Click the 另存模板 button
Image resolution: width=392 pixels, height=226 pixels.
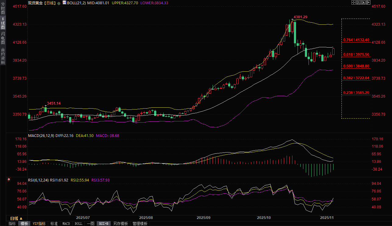tap(120, 224)
